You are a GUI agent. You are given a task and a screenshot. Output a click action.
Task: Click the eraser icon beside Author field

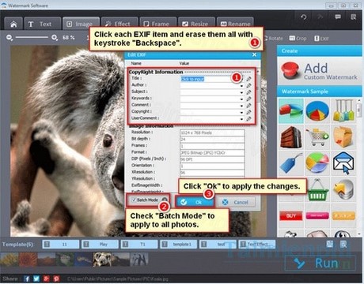tap(248, 85)
